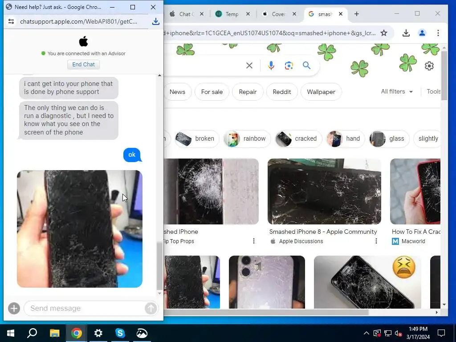Click the voice search microphone icon
Image resolution: width=456 pixels, height=342 pixels.
tap(271, 65)
